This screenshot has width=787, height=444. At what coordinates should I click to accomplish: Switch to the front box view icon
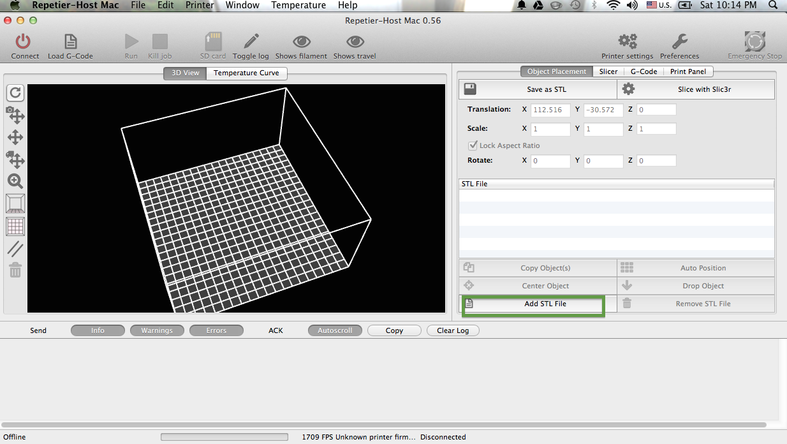coord(15,204)
